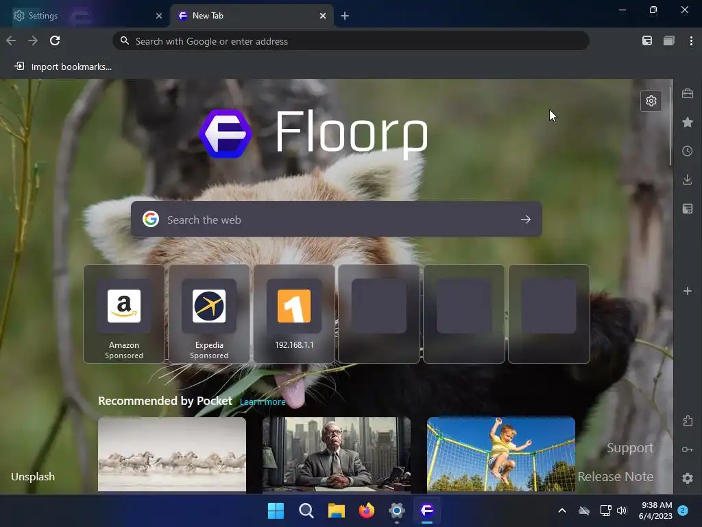This screenshot has width=702, height=527.
Task: Open passwords key icon in sidebar
Action: pos(688,449)
